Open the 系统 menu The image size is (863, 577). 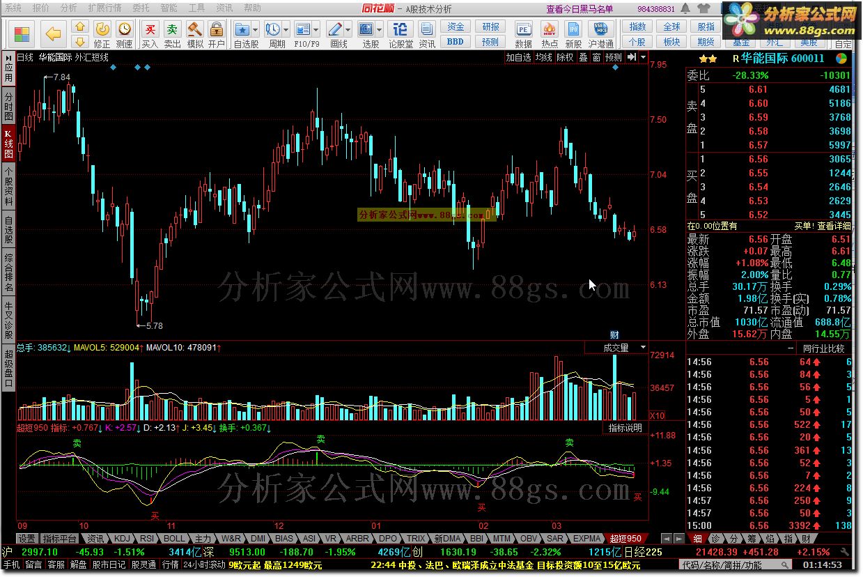(x=13, y=8)
